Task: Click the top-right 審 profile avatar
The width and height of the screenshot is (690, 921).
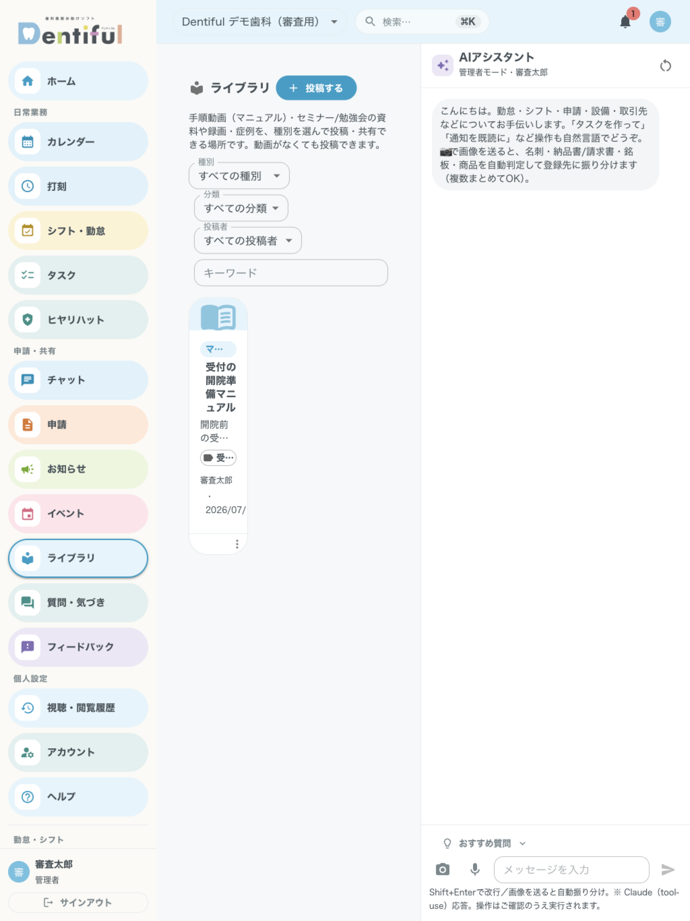Action: [660, 22]
